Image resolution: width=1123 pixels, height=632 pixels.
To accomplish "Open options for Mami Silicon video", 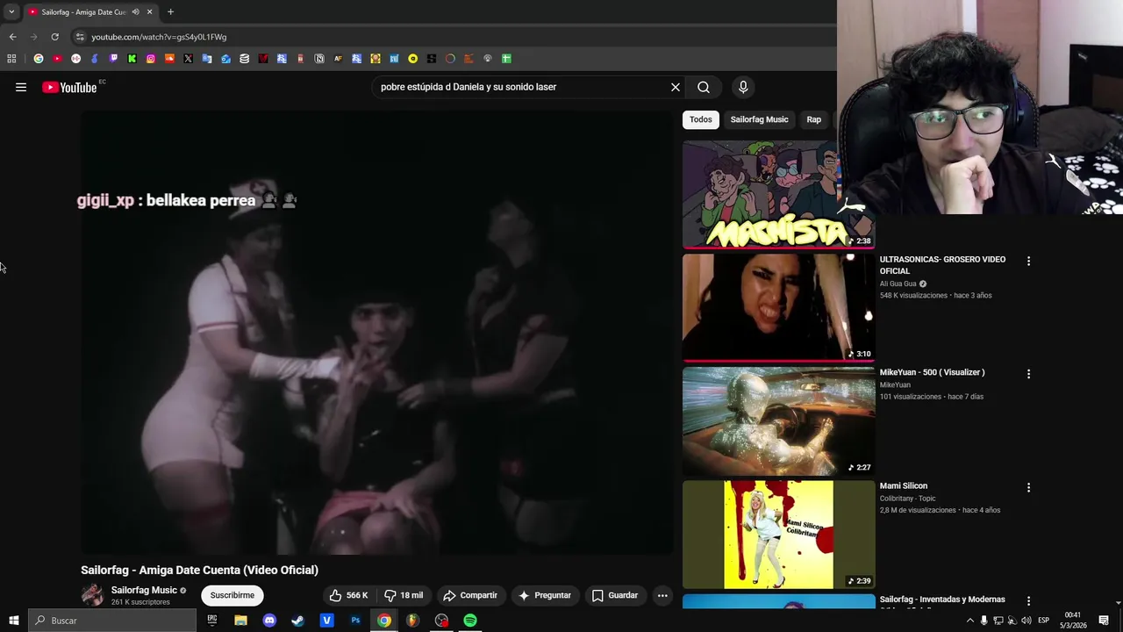I will point(1028,487).
